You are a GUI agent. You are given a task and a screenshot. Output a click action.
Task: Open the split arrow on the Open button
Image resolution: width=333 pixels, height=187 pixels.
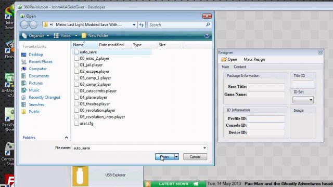click(x=176, y=157)
